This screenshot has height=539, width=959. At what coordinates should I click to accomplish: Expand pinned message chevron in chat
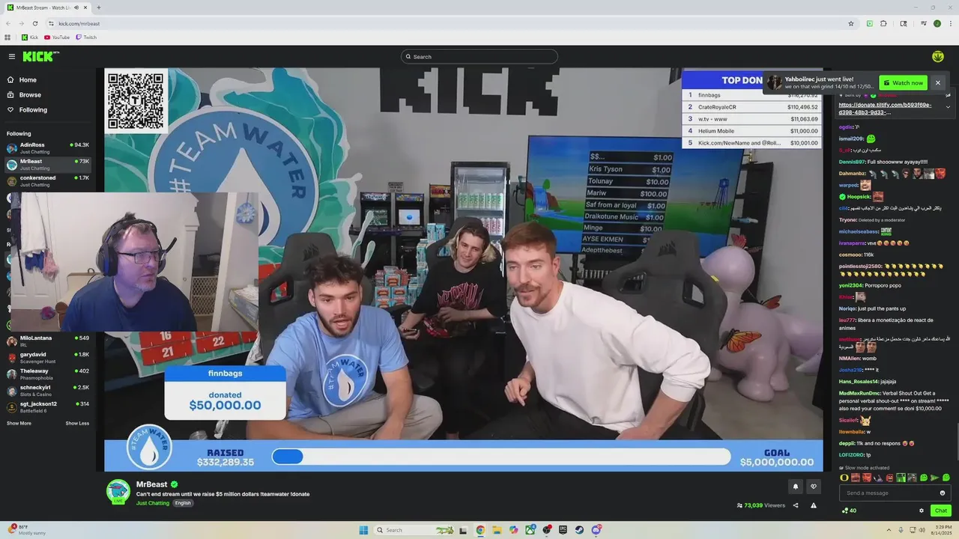[948, 107]
